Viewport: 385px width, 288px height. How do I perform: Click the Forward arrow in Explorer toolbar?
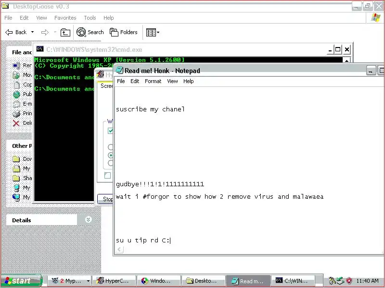pyautogui.click(x=45, y=32)
